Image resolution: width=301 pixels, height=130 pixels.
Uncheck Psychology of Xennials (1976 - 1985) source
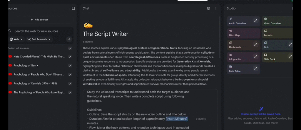[70, 83]
